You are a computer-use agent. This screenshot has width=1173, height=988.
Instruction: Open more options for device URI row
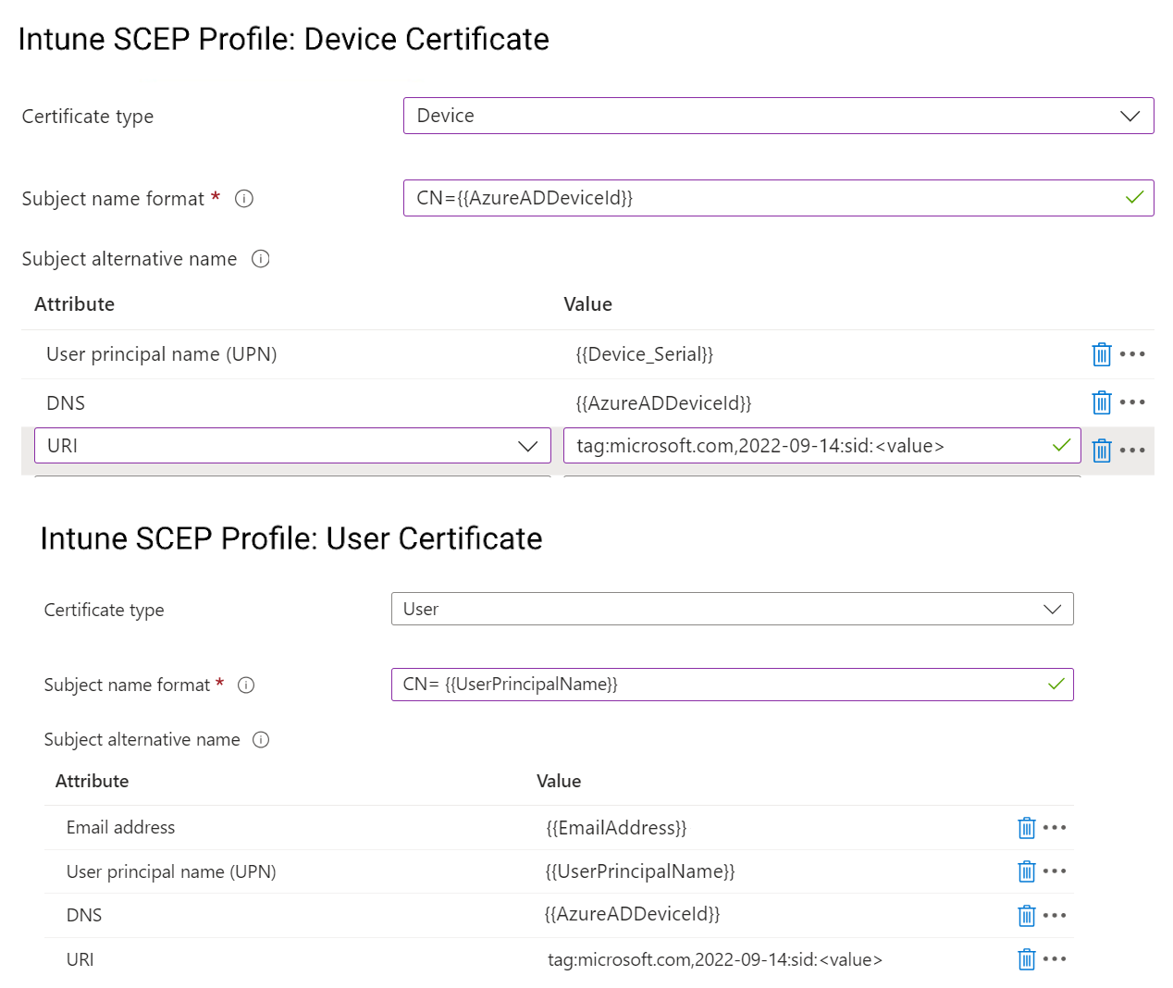pyautogui.click(x=1132, y=451)
